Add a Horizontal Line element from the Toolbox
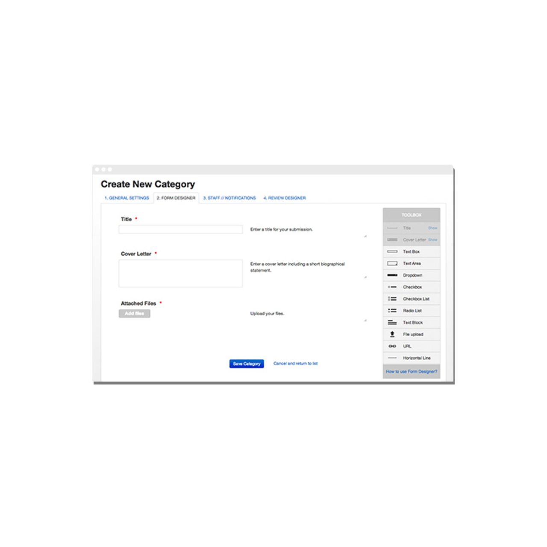 click(x=391, y=358)
